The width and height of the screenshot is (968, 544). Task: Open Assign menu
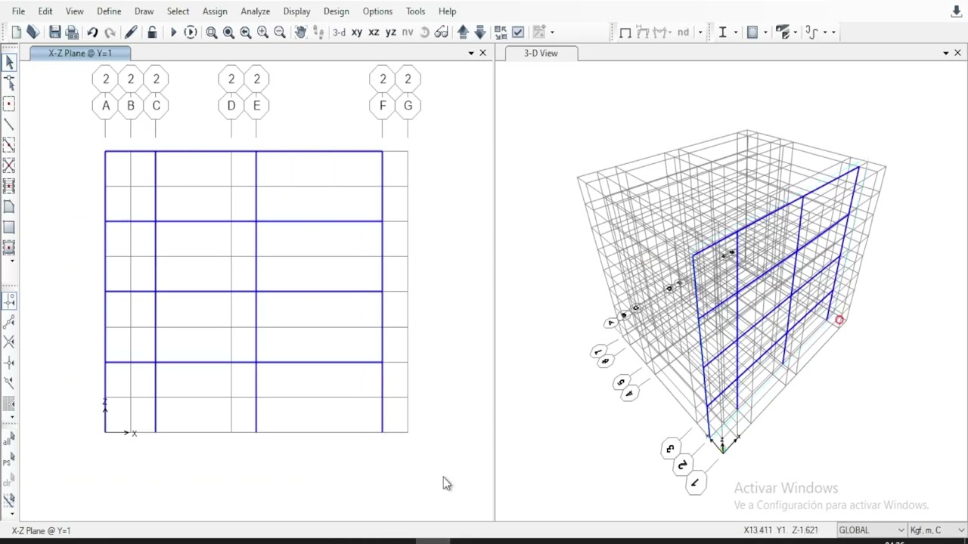215,11
